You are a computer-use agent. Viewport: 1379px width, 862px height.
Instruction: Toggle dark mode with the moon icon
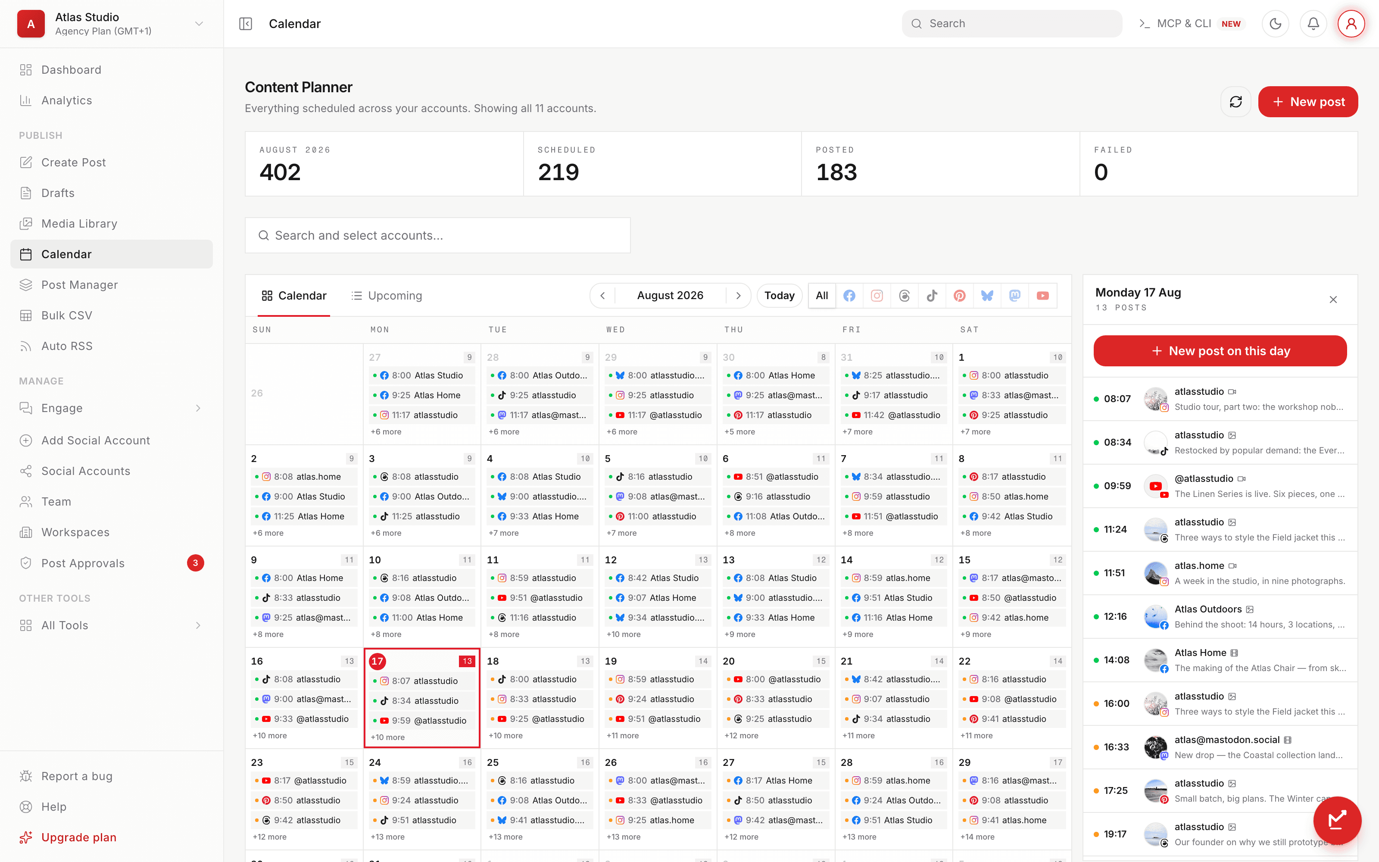pos(1275,23)
